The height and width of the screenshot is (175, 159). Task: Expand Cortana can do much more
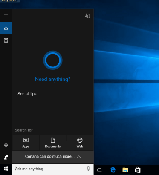(53, 157)
